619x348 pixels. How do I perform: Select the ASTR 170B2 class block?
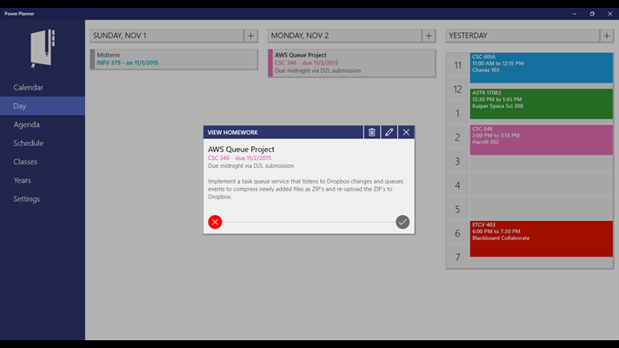click(542, 104)
